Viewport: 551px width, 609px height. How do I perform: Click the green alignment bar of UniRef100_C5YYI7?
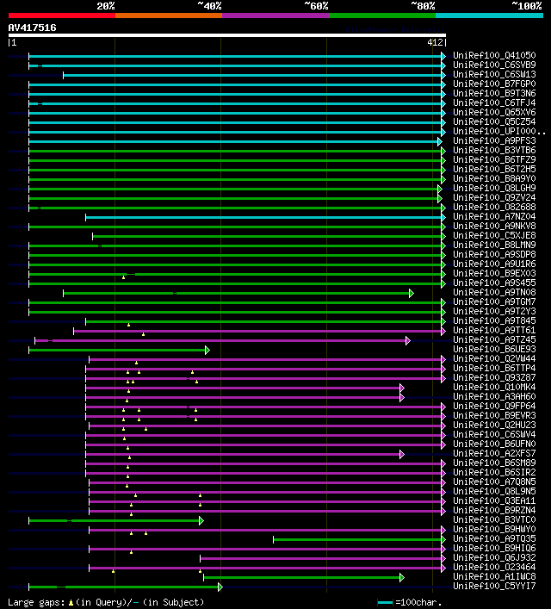[126, 587]
